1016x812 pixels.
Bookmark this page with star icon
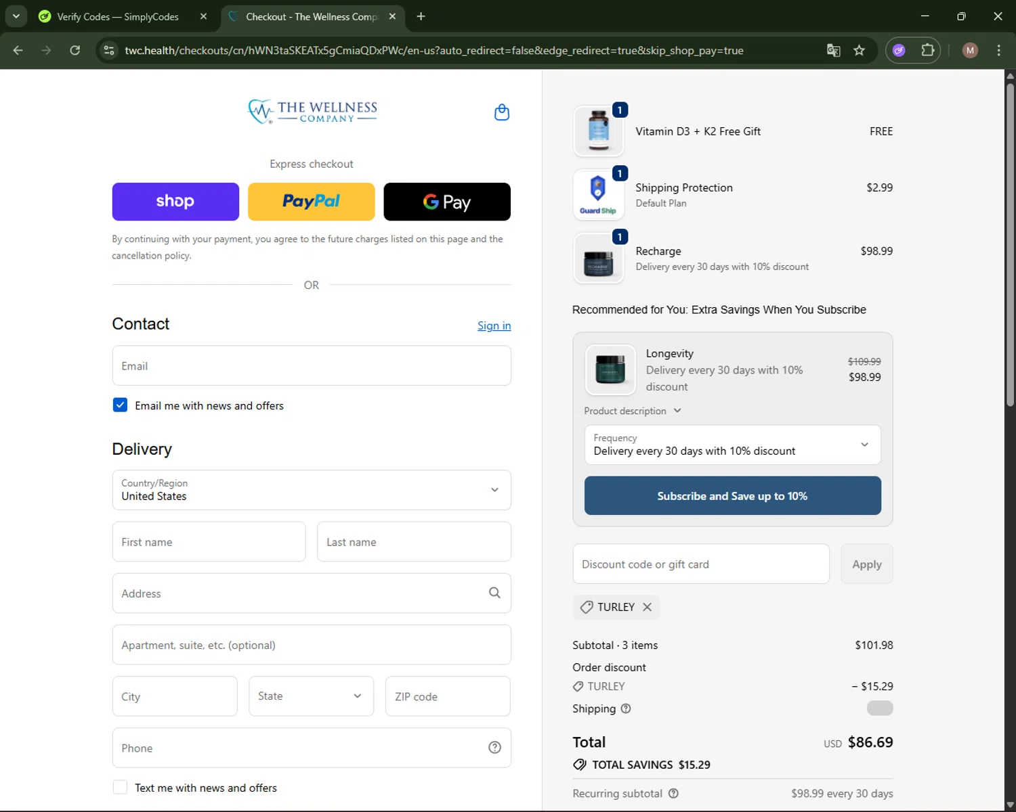pyautogui.click(x=859, y=50)
